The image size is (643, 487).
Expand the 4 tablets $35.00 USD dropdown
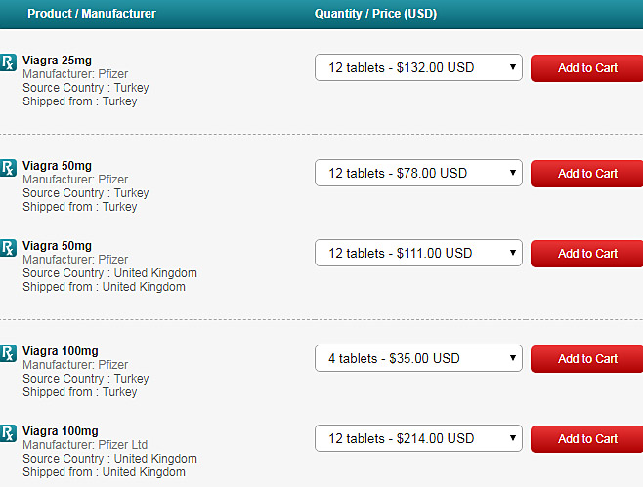[418, 358]
